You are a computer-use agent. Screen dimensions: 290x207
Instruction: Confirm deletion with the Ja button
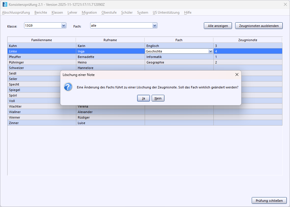pyautogui.click(x=143, y=98)
